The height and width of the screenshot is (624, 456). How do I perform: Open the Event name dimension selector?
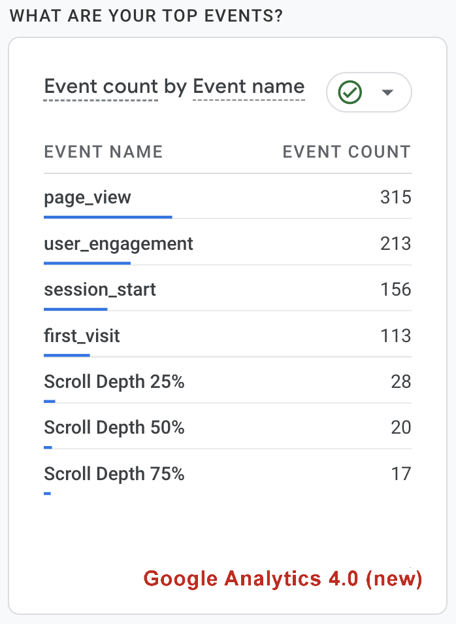[x=249, y=87]
